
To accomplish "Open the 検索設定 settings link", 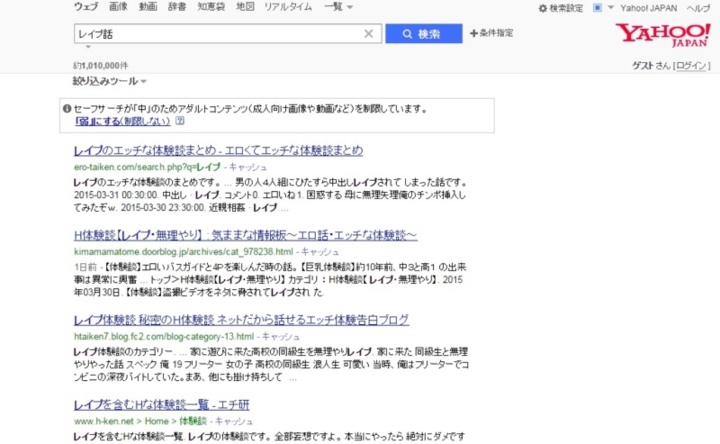I will 566,8.
